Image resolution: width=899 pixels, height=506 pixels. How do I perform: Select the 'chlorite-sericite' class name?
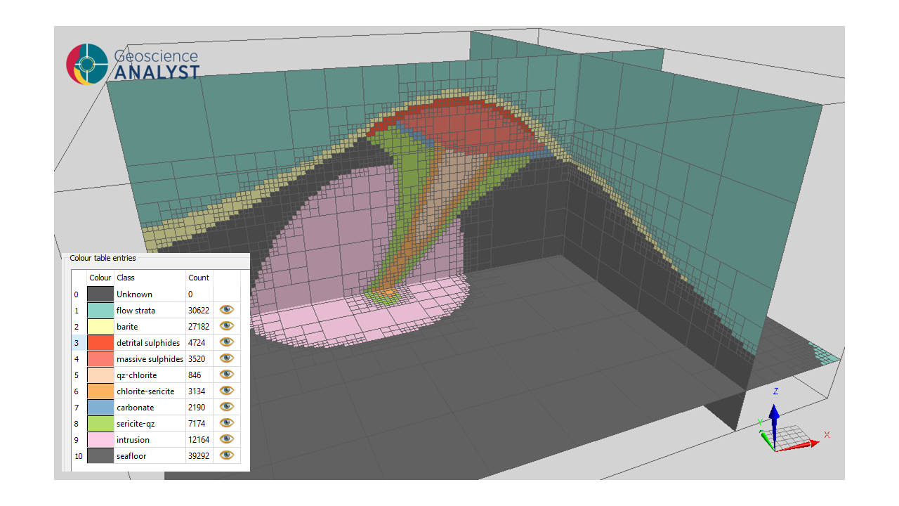click(x=145, y=391)
